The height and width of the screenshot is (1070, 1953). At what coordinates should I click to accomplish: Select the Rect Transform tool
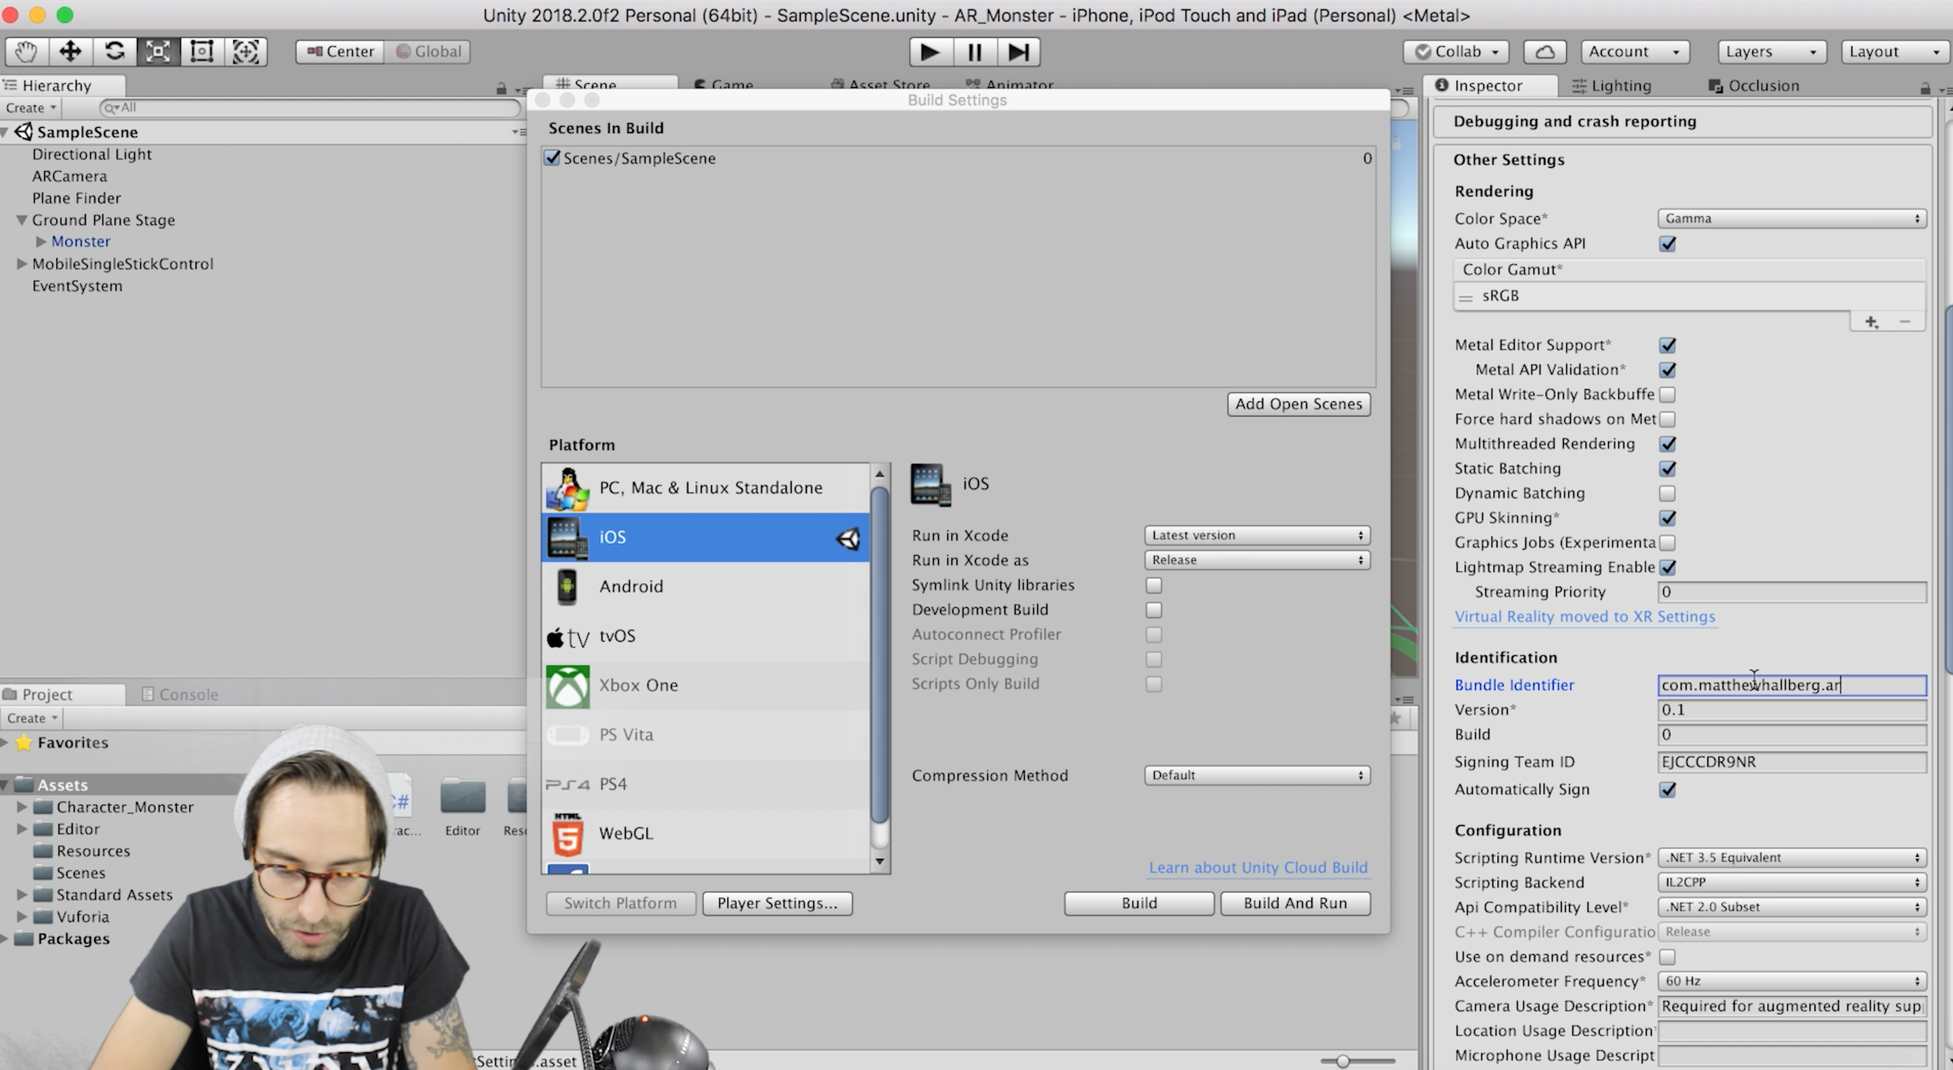click(x=202, y=52)
